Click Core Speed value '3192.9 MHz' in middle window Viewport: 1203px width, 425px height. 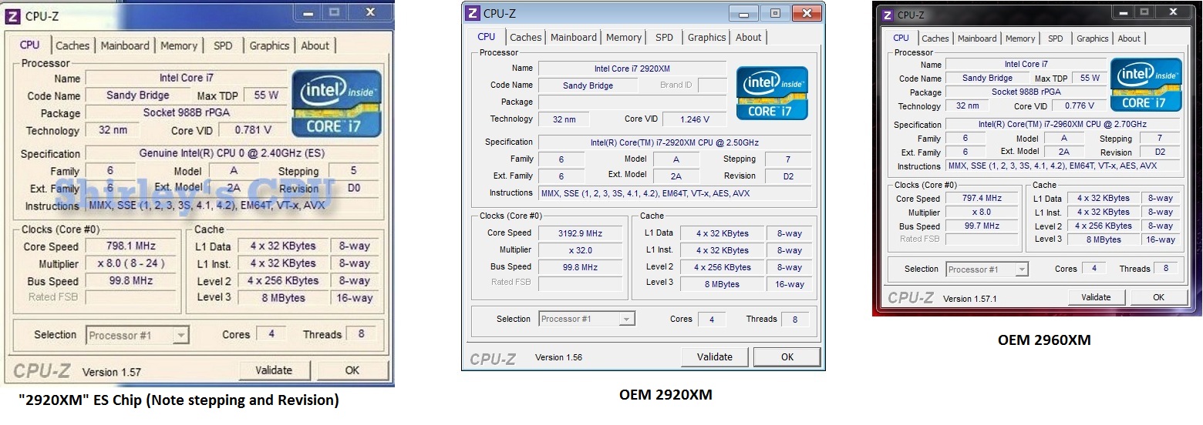[581, 233]
